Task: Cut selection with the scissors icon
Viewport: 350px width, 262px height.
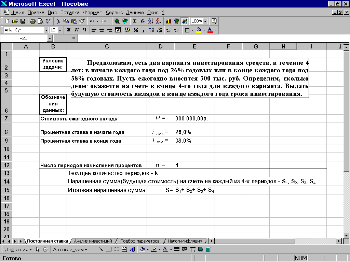Action: (x=58, y=21)
